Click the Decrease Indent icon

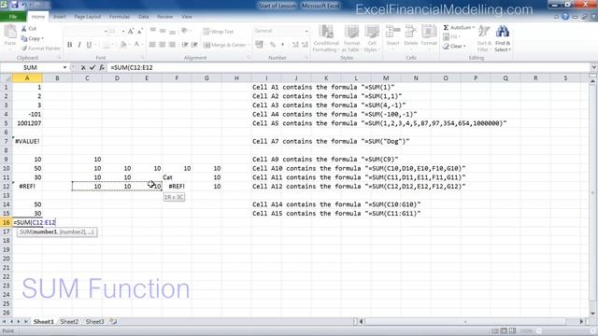(x=185, y=45)
